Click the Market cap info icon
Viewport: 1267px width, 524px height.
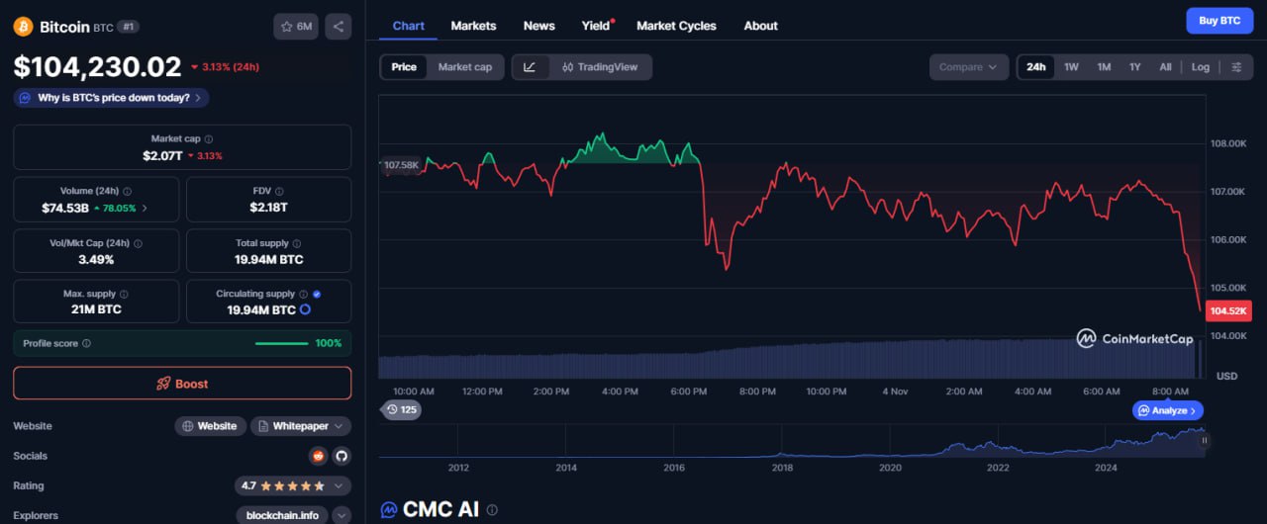(208, 139)
